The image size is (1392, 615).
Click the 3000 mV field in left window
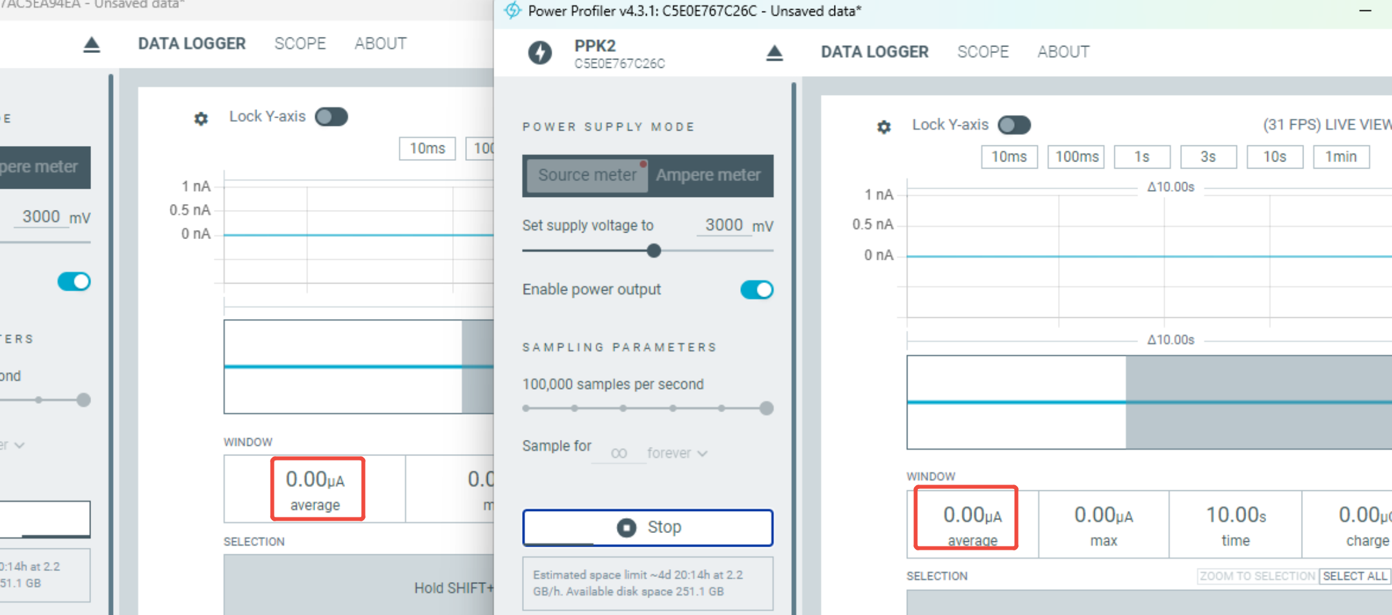(41, 217)
